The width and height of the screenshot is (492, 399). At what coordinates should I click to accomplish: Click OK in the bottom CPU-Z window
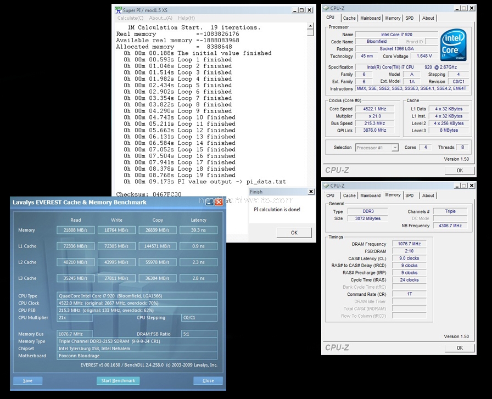point(460,348)
